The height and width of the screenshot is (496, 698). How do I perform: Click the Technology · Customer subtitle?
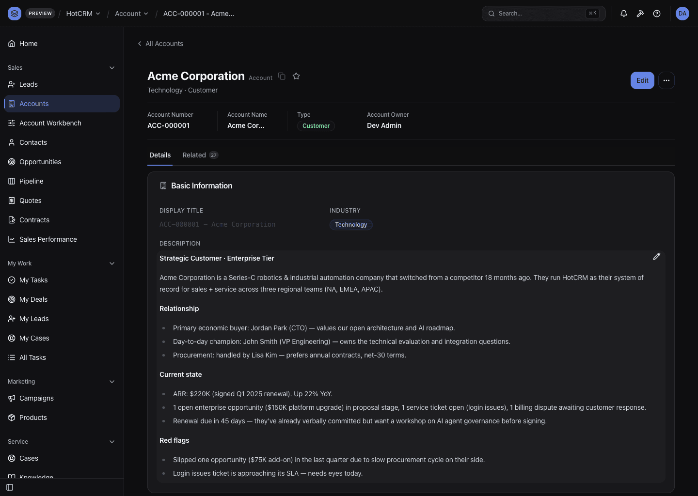[x=183, y=90]
